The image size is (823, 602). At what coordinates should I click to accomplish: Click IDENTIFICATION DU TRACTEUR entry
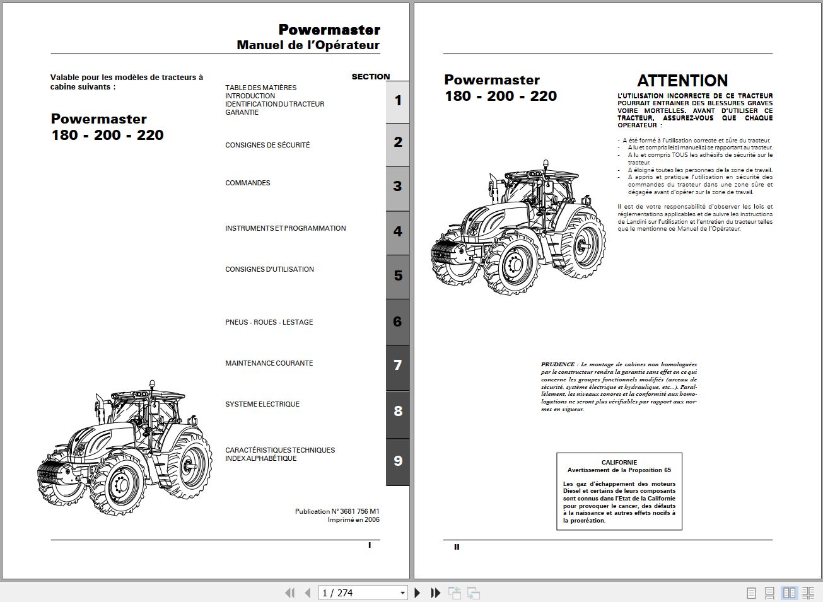pyautogui.click(x=275, y=104)
